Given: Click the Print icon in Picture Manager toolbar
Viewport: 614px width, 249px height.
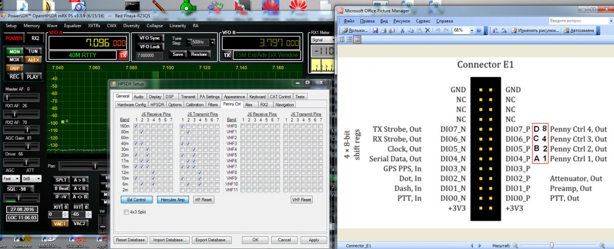Looking at the screenshot, I should point(384,30).
